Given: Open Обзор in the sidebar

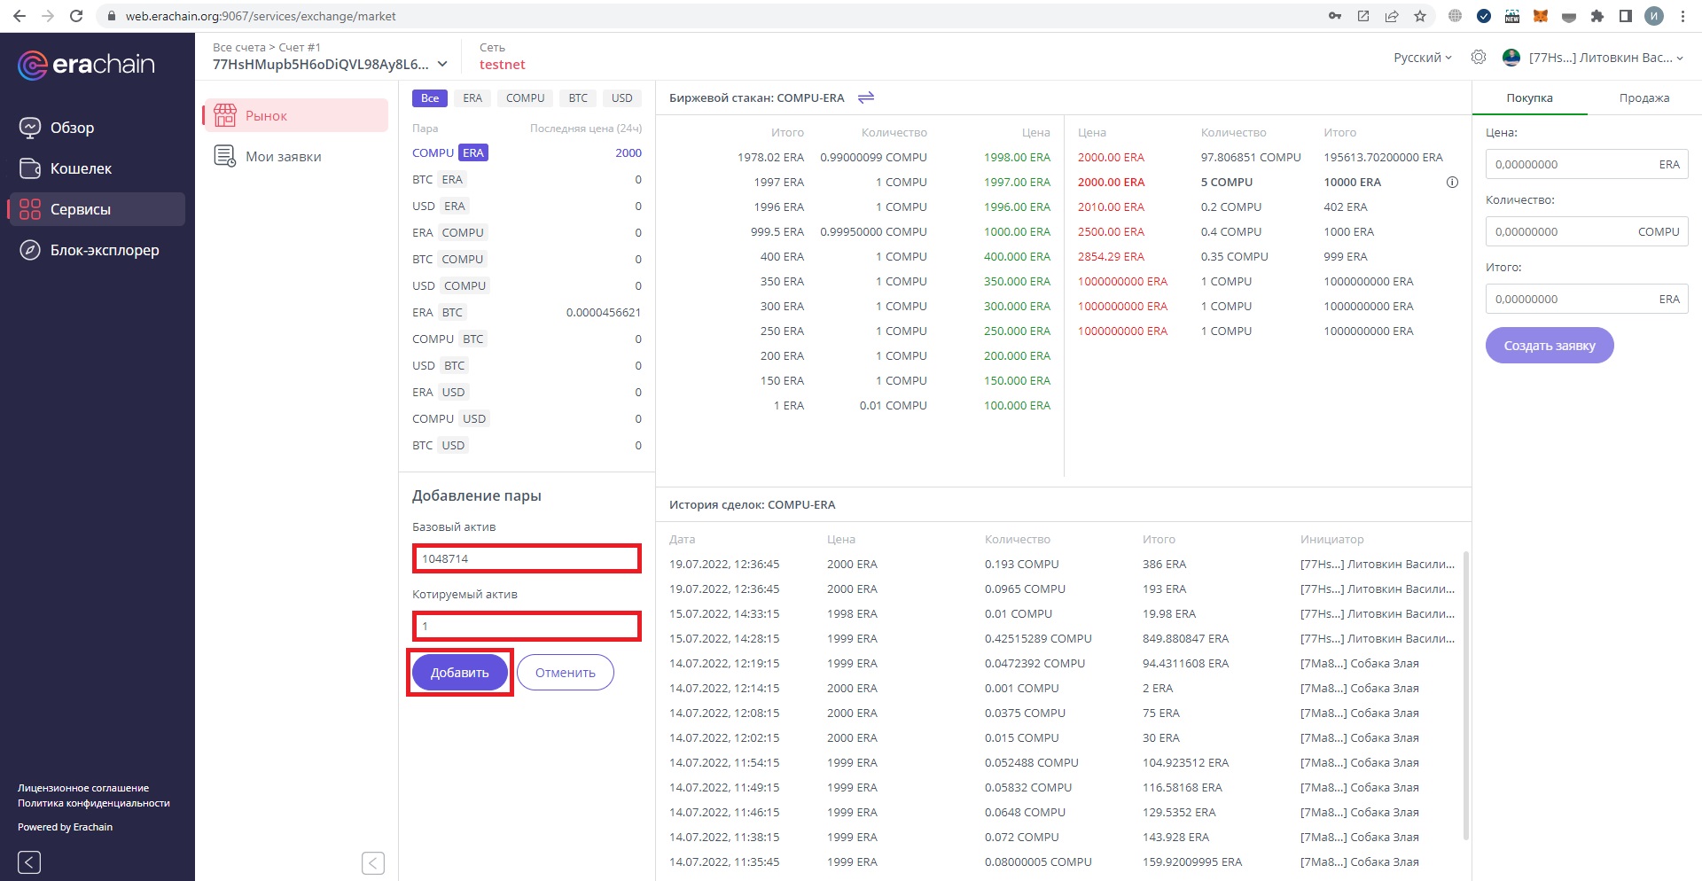Looking at the screenshot, I should [72, 128].
